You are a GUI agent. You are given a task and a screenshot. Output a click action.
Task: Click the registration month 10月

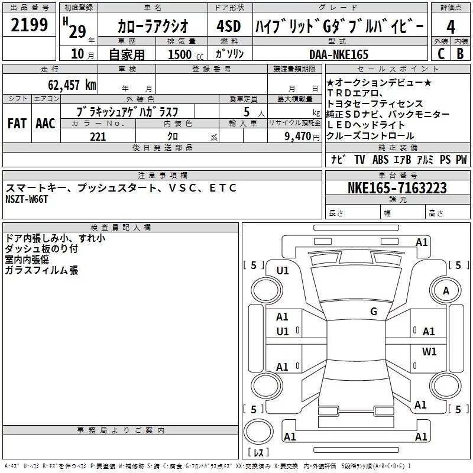pyautogui.click(x=82, y=54)
